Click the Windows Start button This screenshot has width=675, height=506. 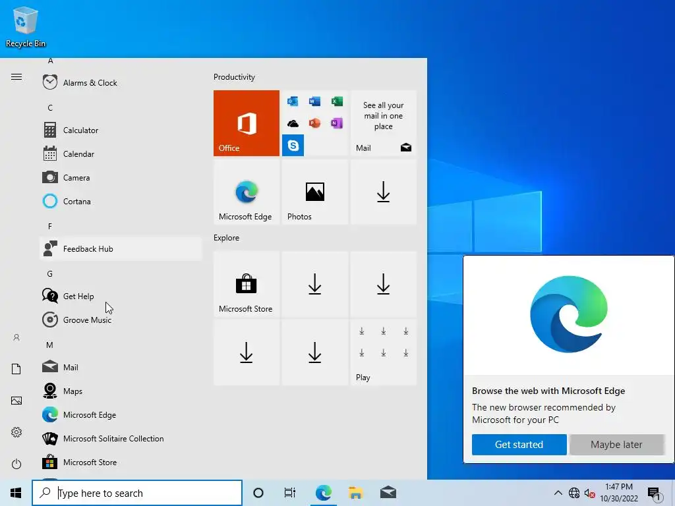(x=16, y=493)
